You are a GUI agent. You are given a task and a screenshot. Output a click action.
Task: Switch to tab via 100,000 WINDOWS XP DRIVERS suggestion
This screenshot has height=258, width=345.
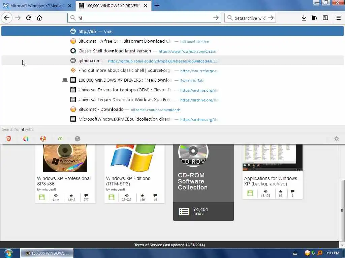172,80
